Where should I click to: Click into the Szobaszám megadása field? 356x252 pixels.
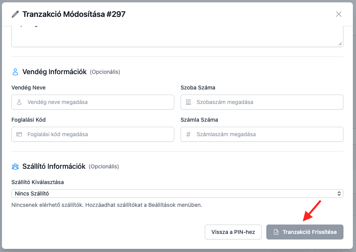click(266, 102)
